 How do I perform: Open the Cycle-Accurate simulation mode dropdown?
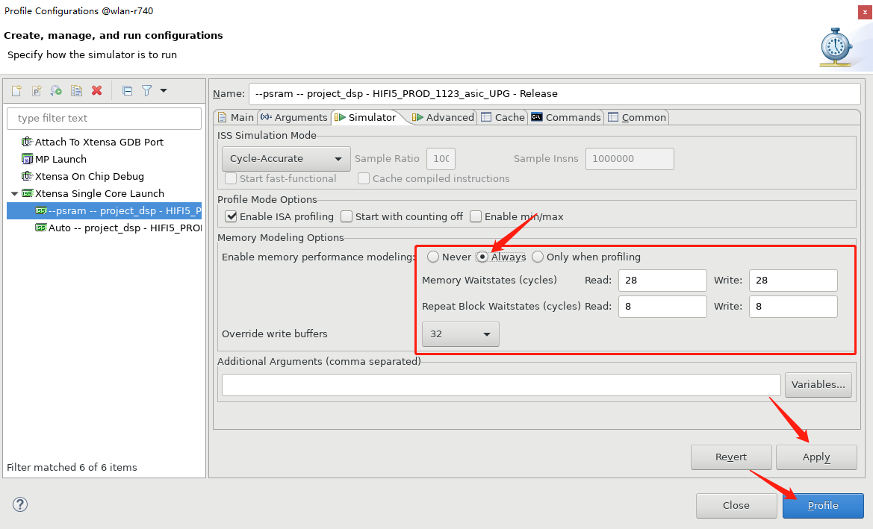pos(286,159)
